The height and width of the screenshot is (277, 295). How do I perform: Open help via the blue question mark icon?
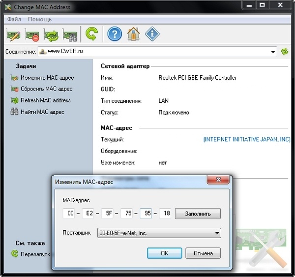(114, 34)
